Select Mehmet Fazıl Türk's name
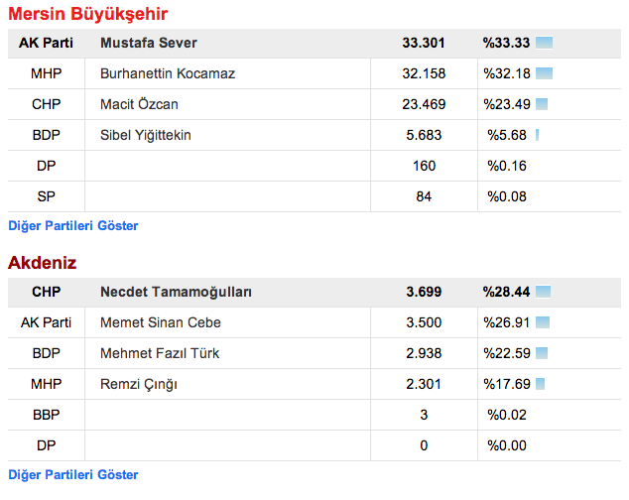Screen dimensions: 629x500 point(160,353)
